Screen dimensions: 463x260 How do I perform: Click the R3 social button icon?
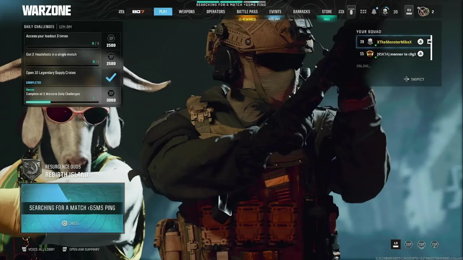[409, 12]
